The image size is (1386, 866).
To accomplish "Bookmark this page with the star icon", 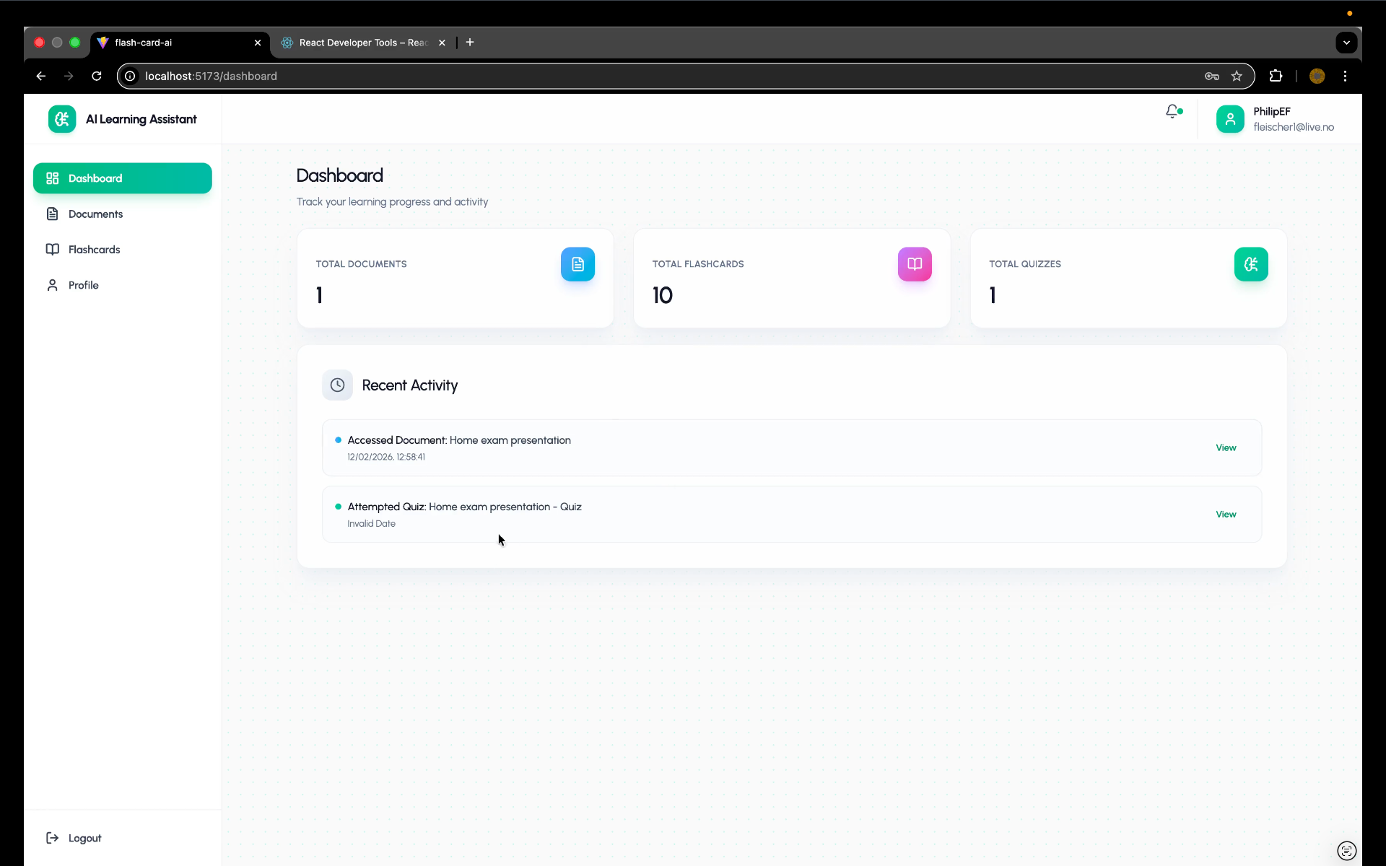I will pyautogui.click(x=1237, y=76).
